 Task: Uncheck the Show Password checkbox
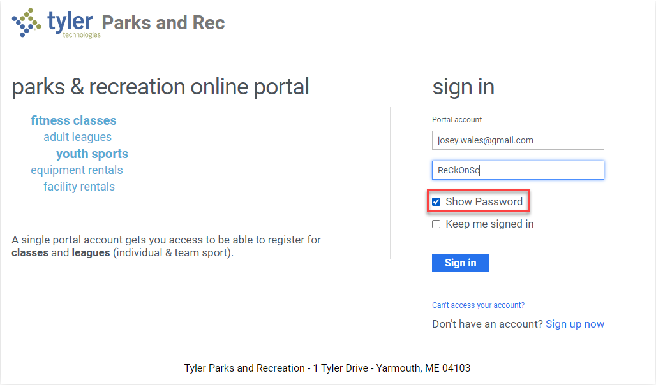click(436, 202)
